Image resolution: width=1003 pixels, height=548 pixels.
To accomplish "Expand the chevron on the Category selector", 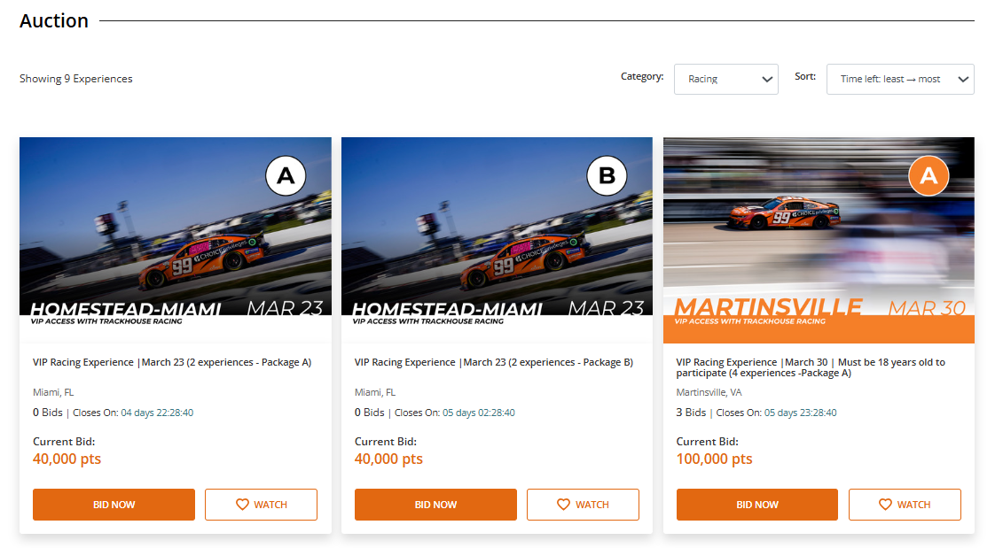I will (x=768, y=79).
